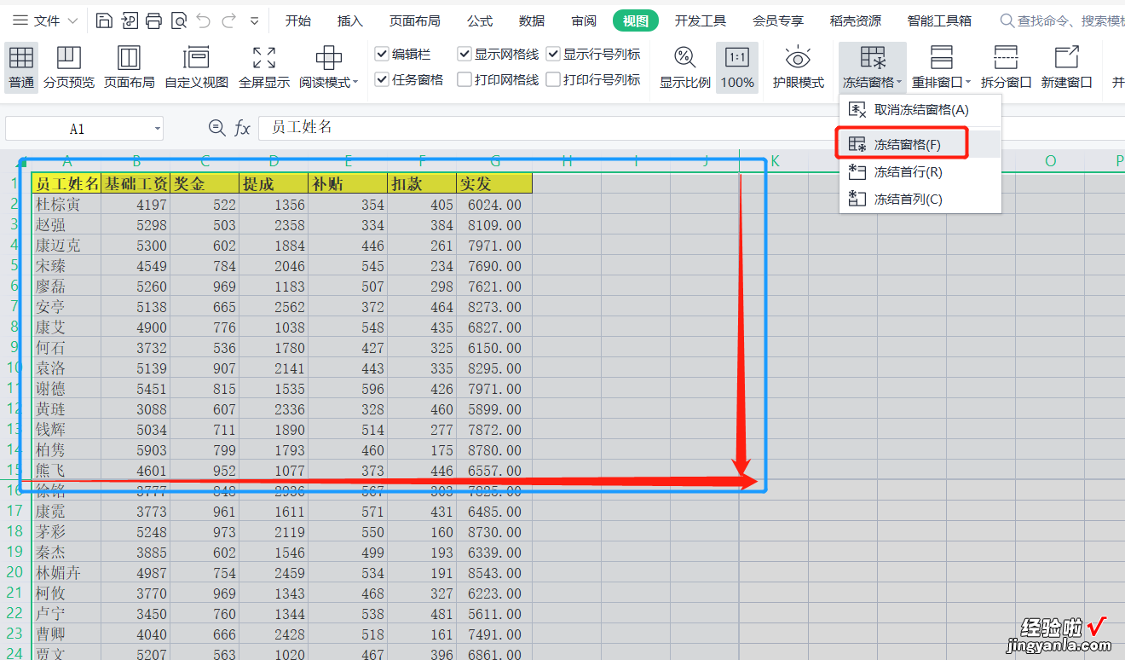Select the header cell 实发

pos(494,183)
